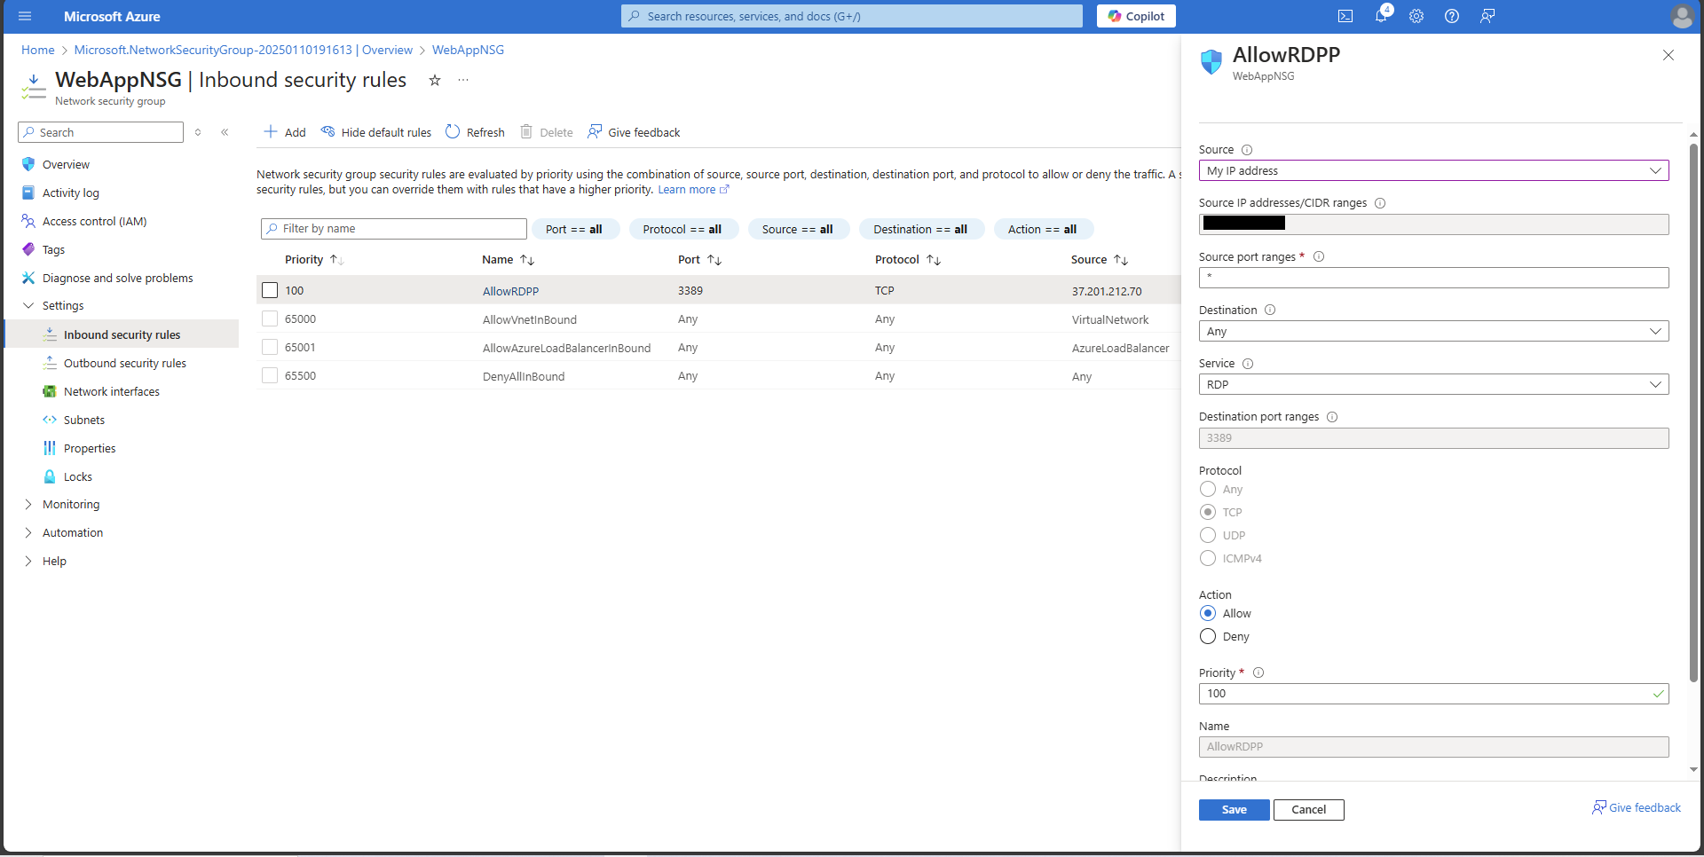Select the Any protocol radio button

1208,489
